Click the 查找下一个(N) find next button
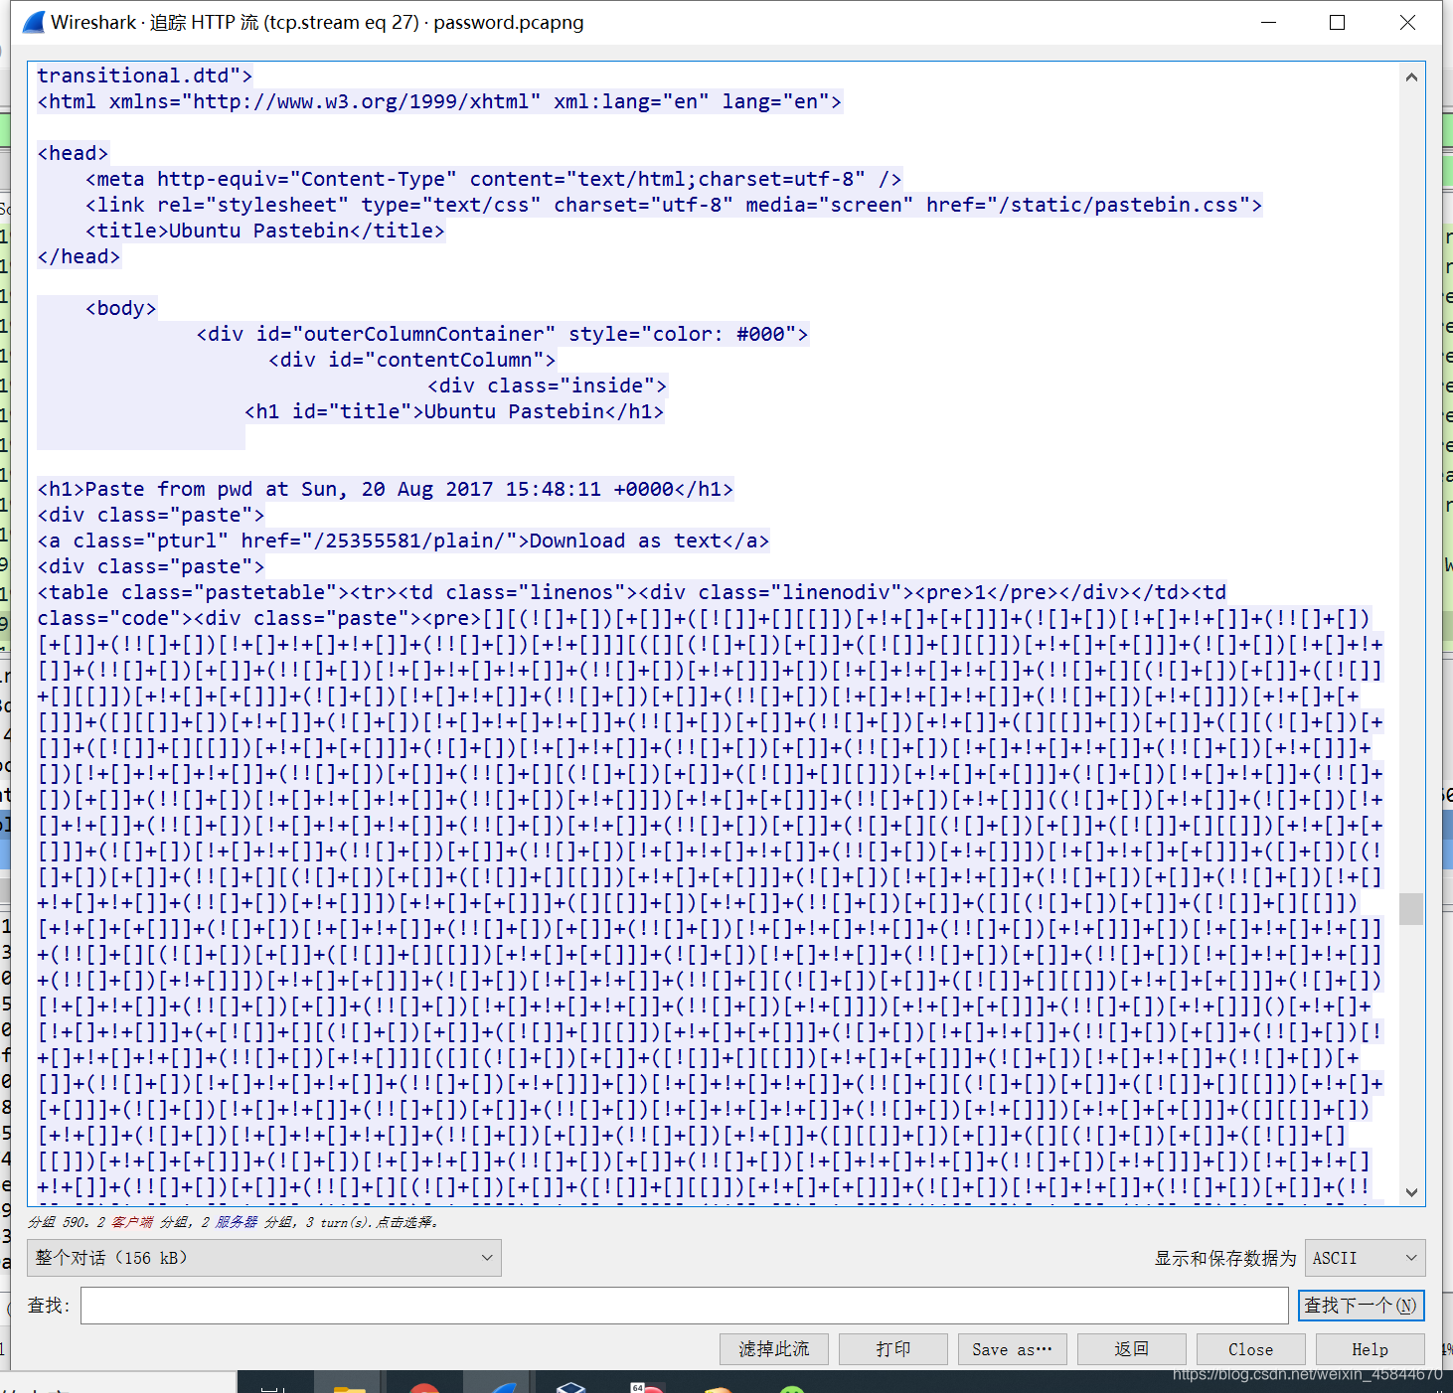The width and height of the screenshot is (1453, 1393). [1361, 1306]
